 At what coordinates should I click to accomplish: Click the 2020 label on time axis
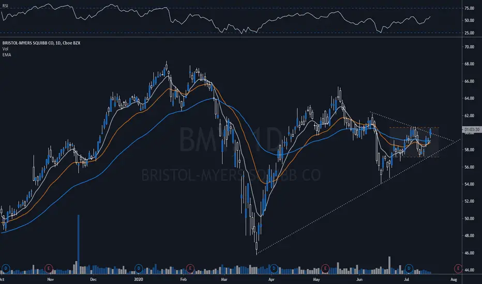[139, 279]
